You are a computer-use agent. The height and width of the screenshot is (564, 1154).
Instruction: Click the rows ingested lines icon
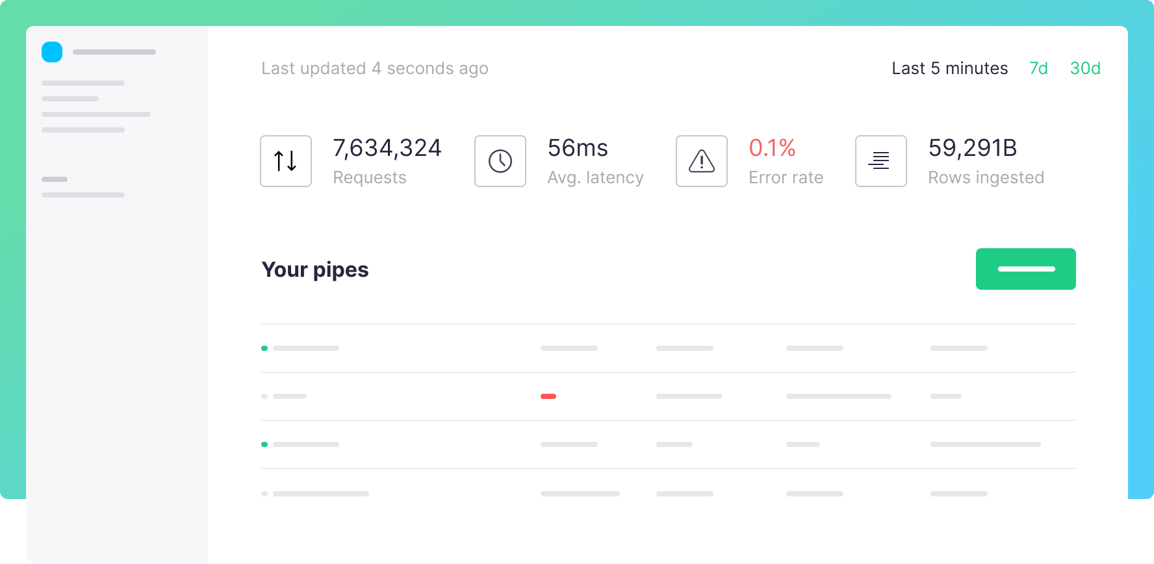tap(881, 161)
